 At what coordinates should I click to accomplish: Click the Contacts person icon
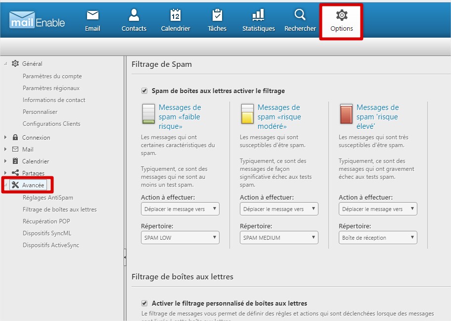point(134,15)
